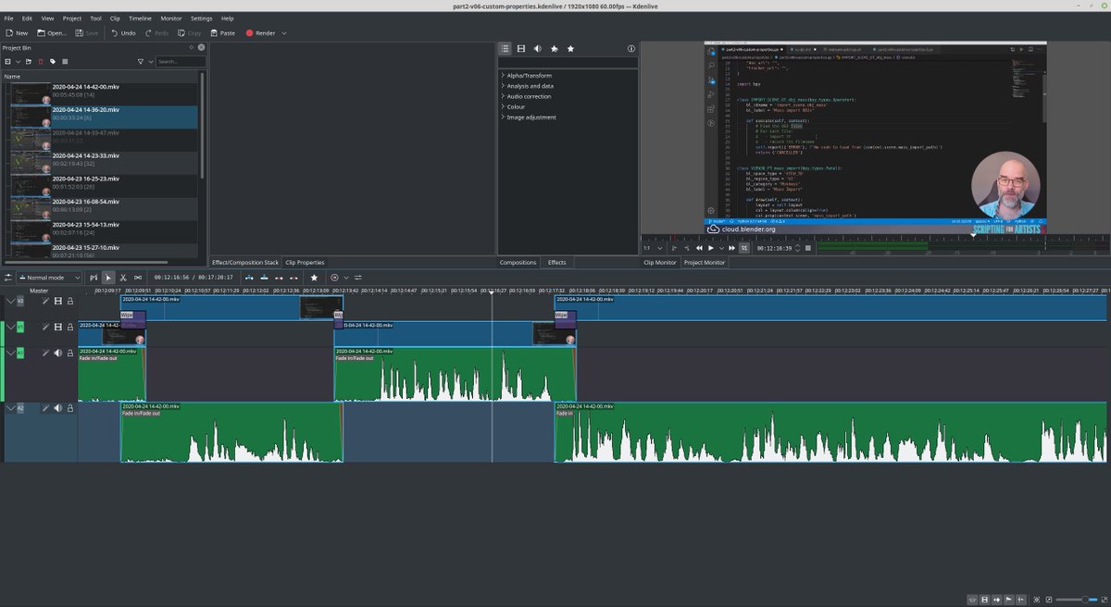Hide video track V2 with its eye icon
Image resolution: width=1111 pixels, height=607 pixels.
pos(58,301)
